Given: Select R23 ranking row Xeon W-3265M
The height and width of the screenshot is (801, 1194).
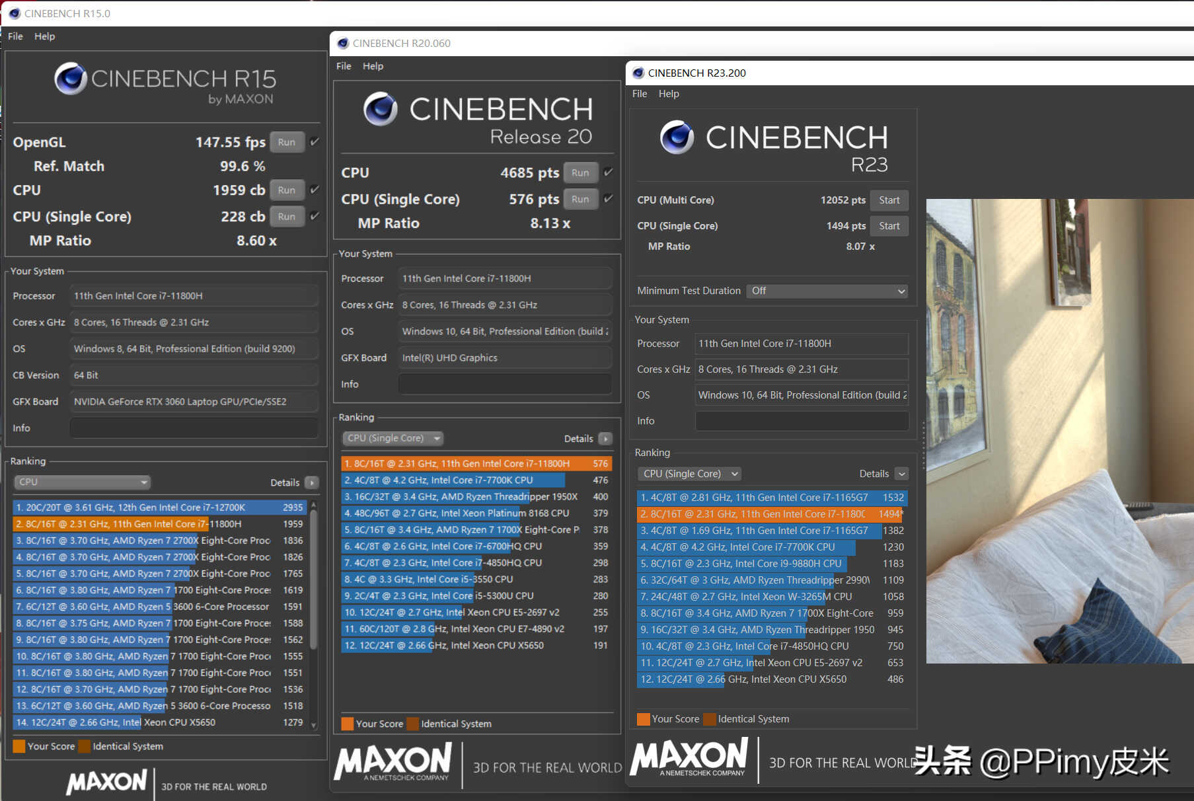Looking at the screenshot, I should click(772, 597).
